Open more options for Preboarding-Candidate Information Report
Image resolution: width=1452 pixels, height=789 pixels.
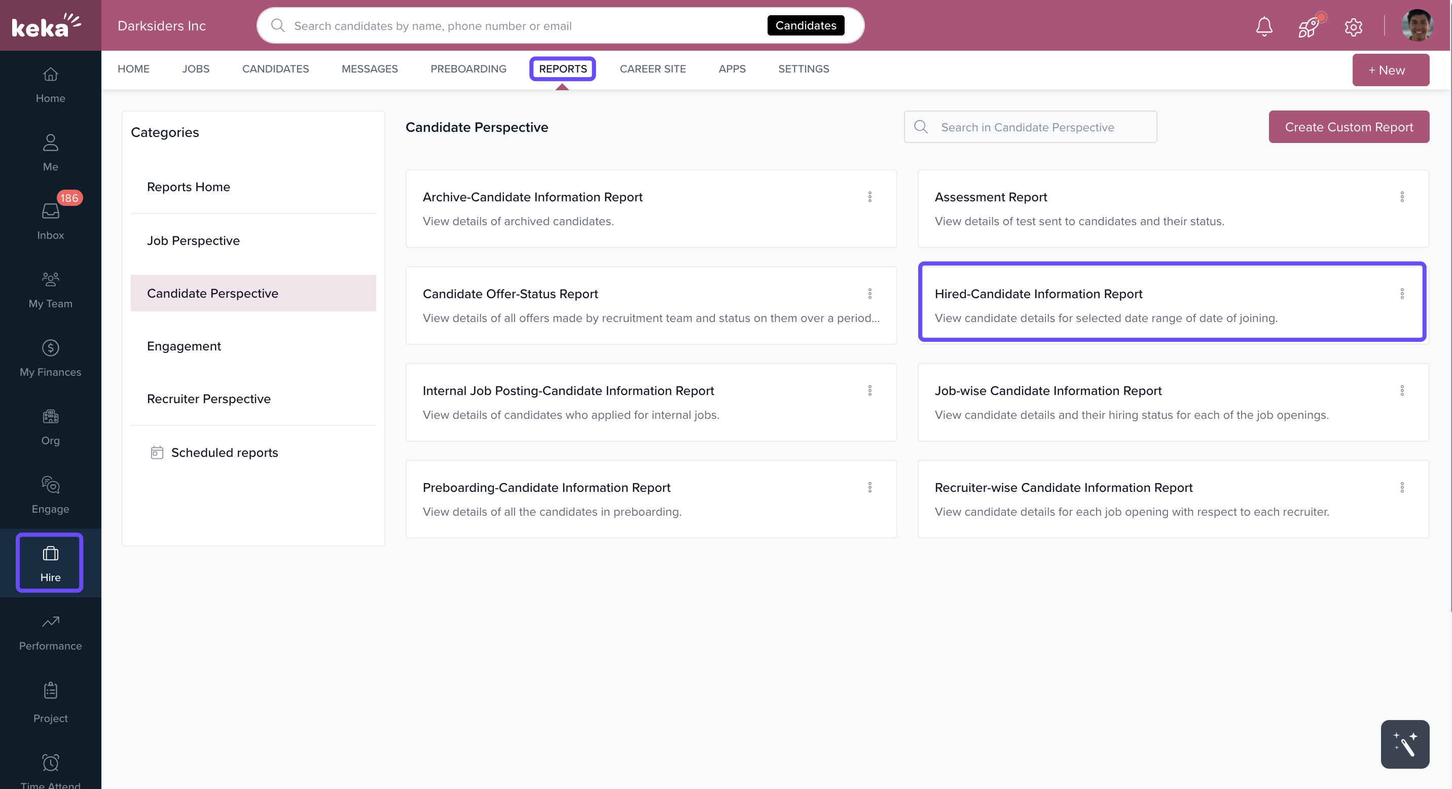(870, 487)
